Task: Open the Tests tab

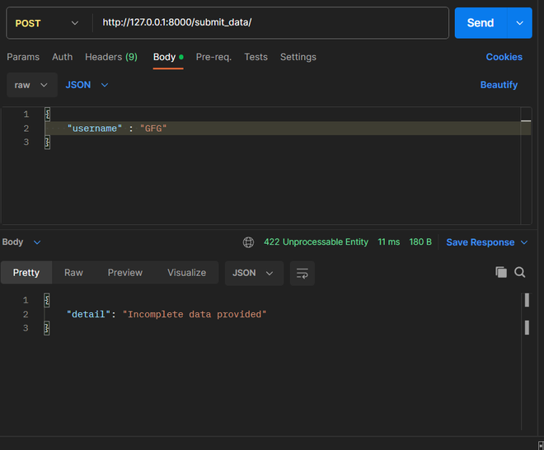Action: (x=256, y=57)
